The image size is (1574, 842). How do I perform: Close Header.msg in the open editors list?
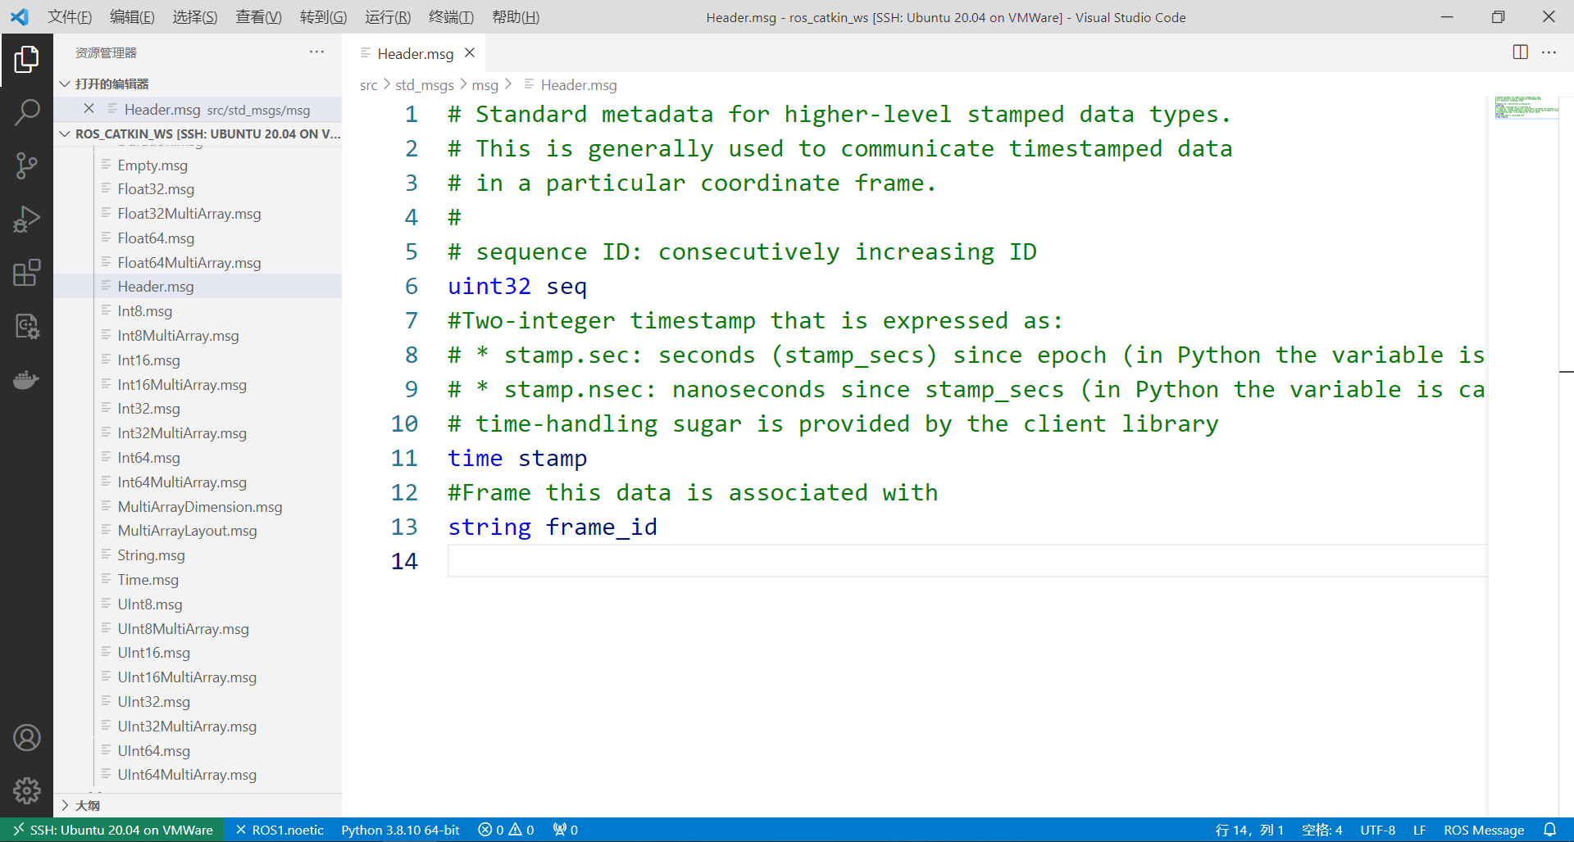click(89, 109)
